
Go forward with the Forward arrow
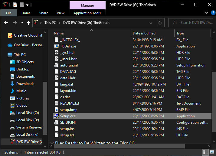15,23
